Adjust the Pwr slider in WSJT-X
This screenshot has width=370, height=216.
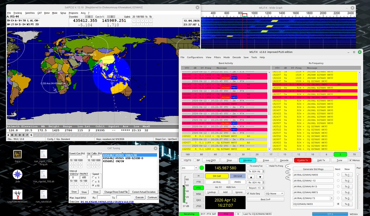pos(358,175)
